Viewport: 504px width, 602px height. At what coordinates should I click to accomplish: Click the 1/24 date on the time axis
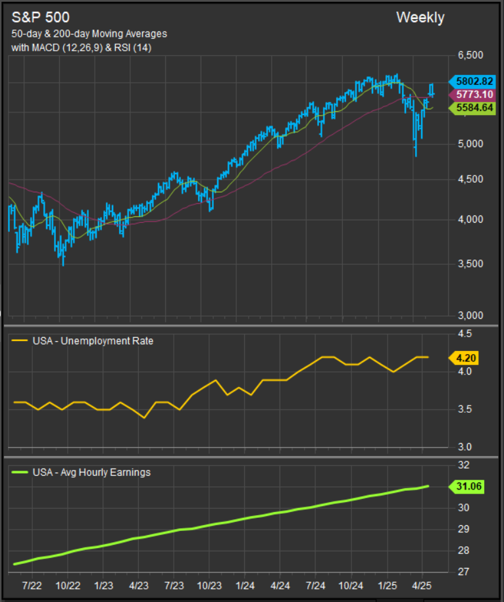point(245,585)
